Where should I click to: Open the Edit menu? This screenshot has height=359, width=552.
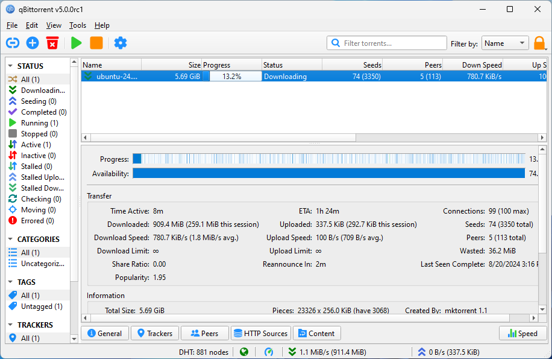tap(32, 25)
